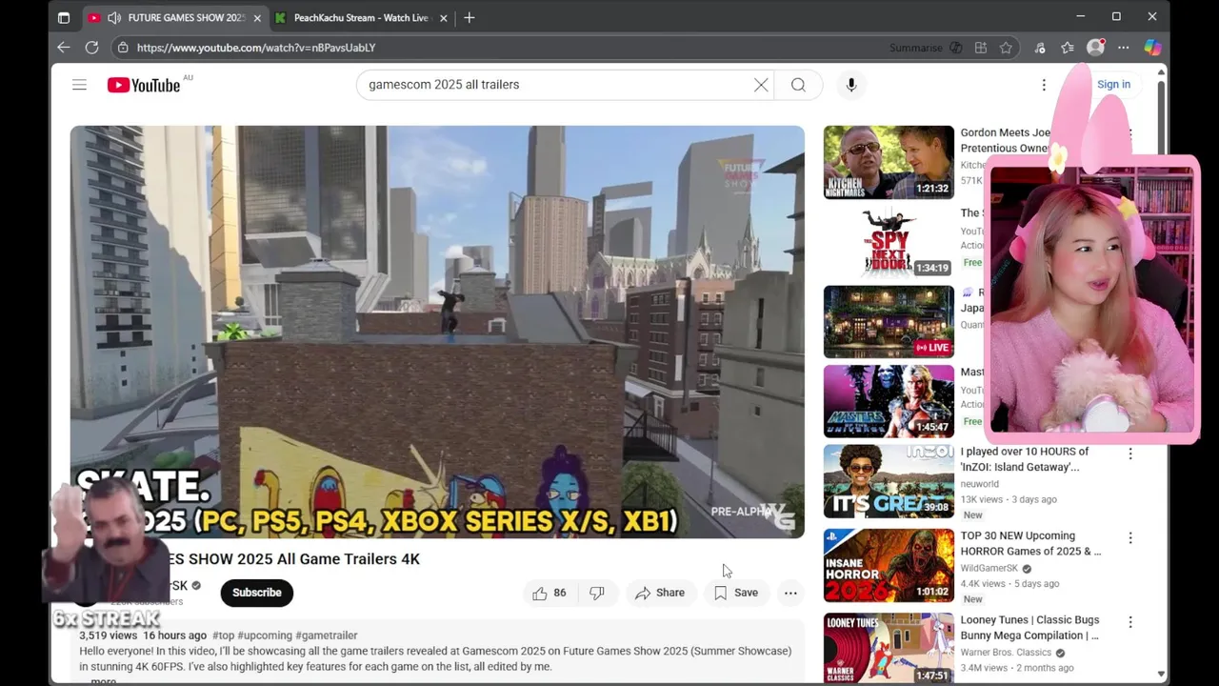Open Warner Bros. Classics channel name
This screenshot has height=686, width=1219.
coord(1006,653)
